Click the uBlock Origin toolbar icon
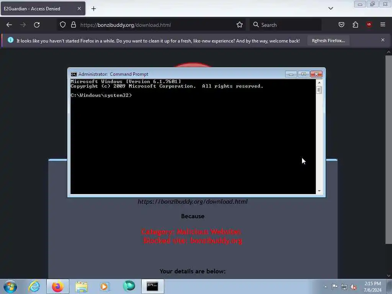Viewport: 392px width, 294px height. point(369,24)
